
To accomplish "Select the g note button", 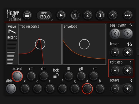I will [x=75, y=89].
